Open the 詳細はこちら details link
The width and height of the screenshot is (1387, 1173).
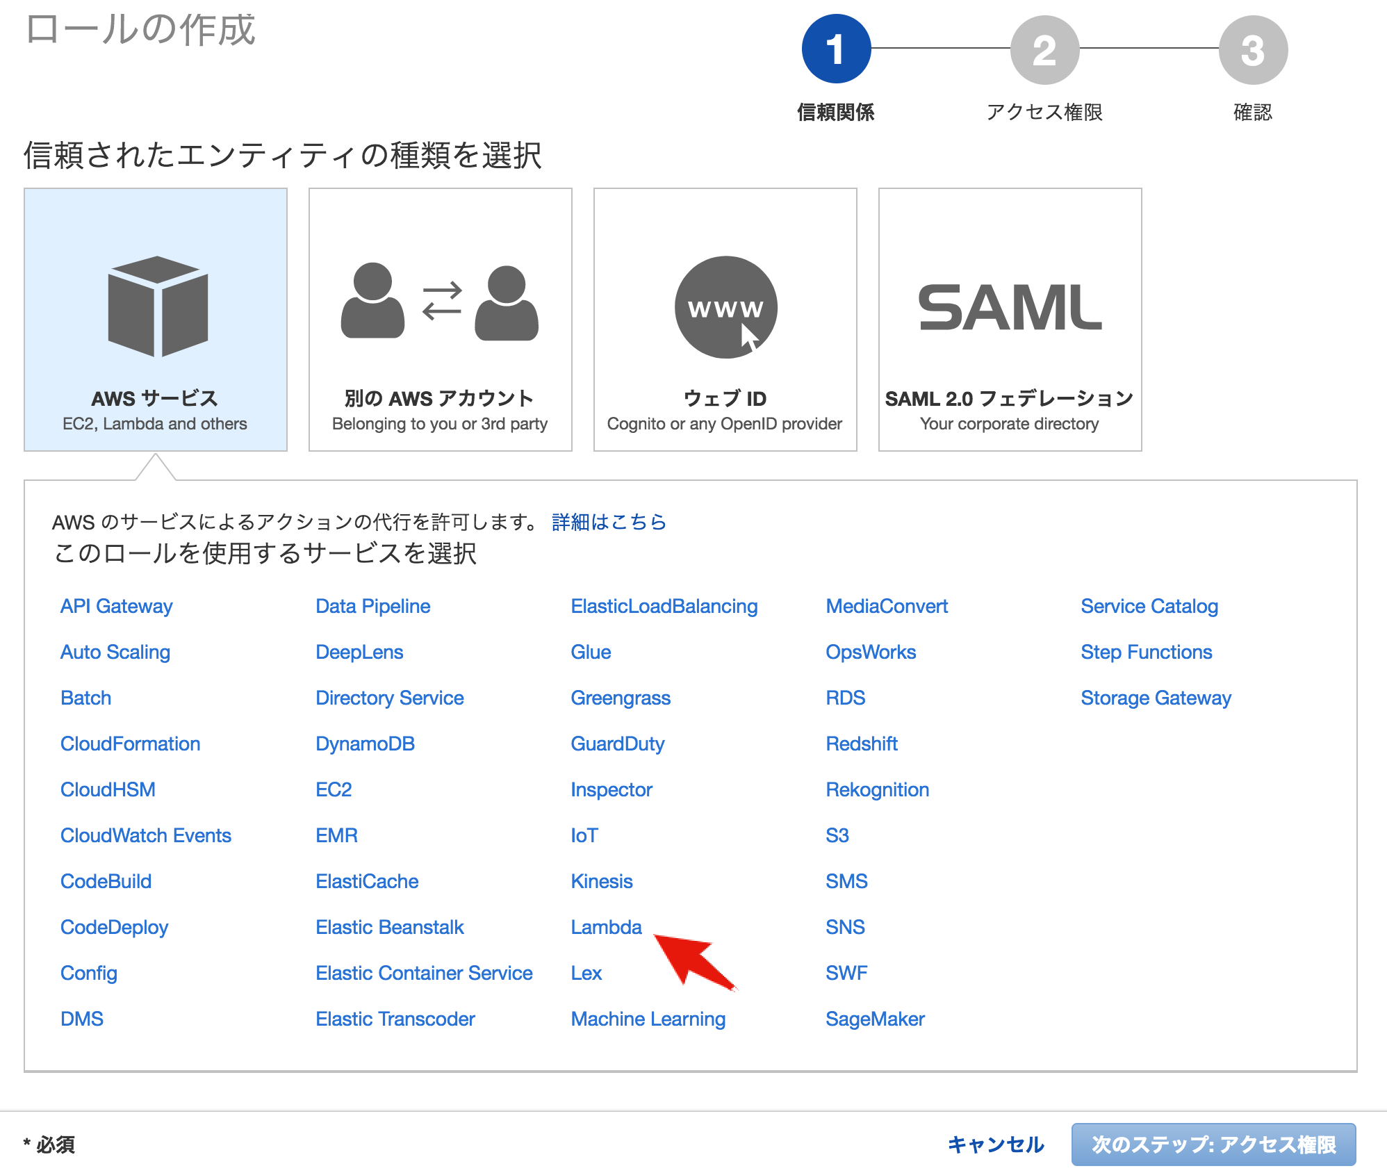(609, 522)
